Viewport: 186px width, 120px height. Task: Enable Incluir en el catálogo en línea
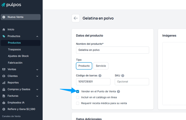[77, 97]
